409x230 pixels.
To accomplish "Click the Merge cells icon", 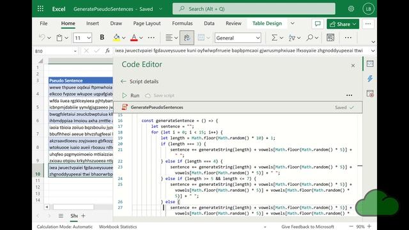I will 201,38.
